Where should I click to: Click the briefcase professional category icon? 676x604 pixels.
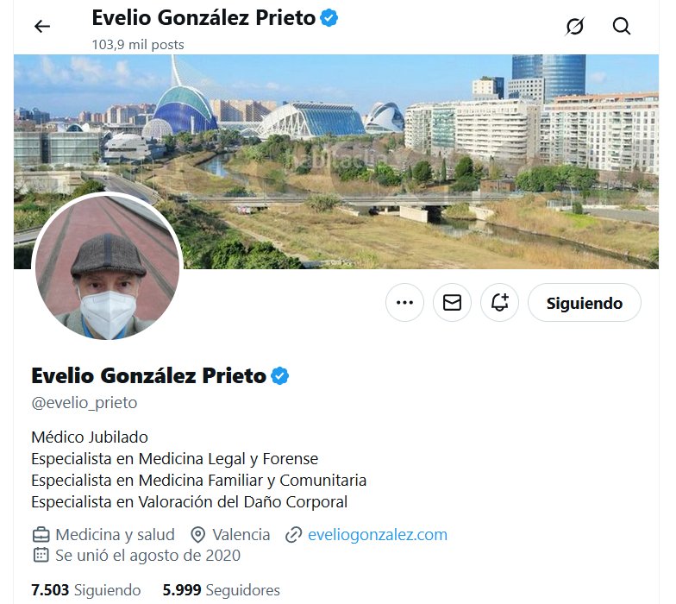click(x=41, y=535)
